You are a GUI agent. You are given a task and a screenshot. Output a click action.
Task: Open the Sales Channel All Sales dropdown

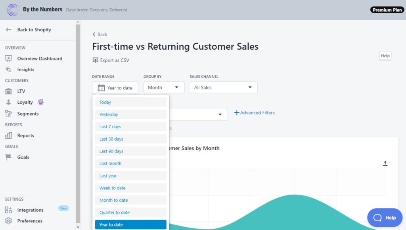[x=224, y=87]
